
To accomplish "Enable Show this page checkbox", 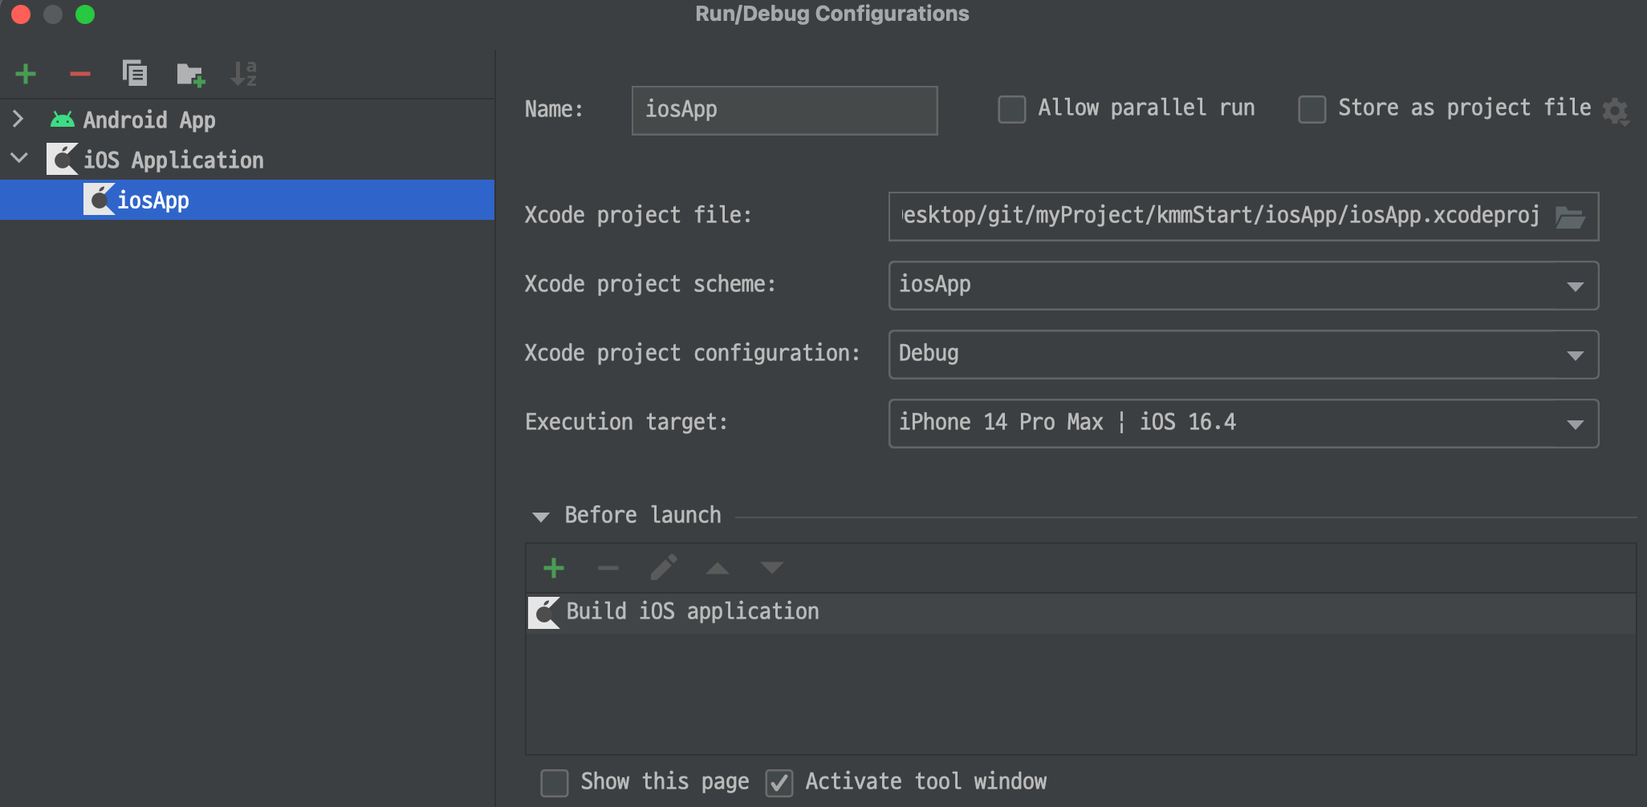I will (x=555, y=783).
